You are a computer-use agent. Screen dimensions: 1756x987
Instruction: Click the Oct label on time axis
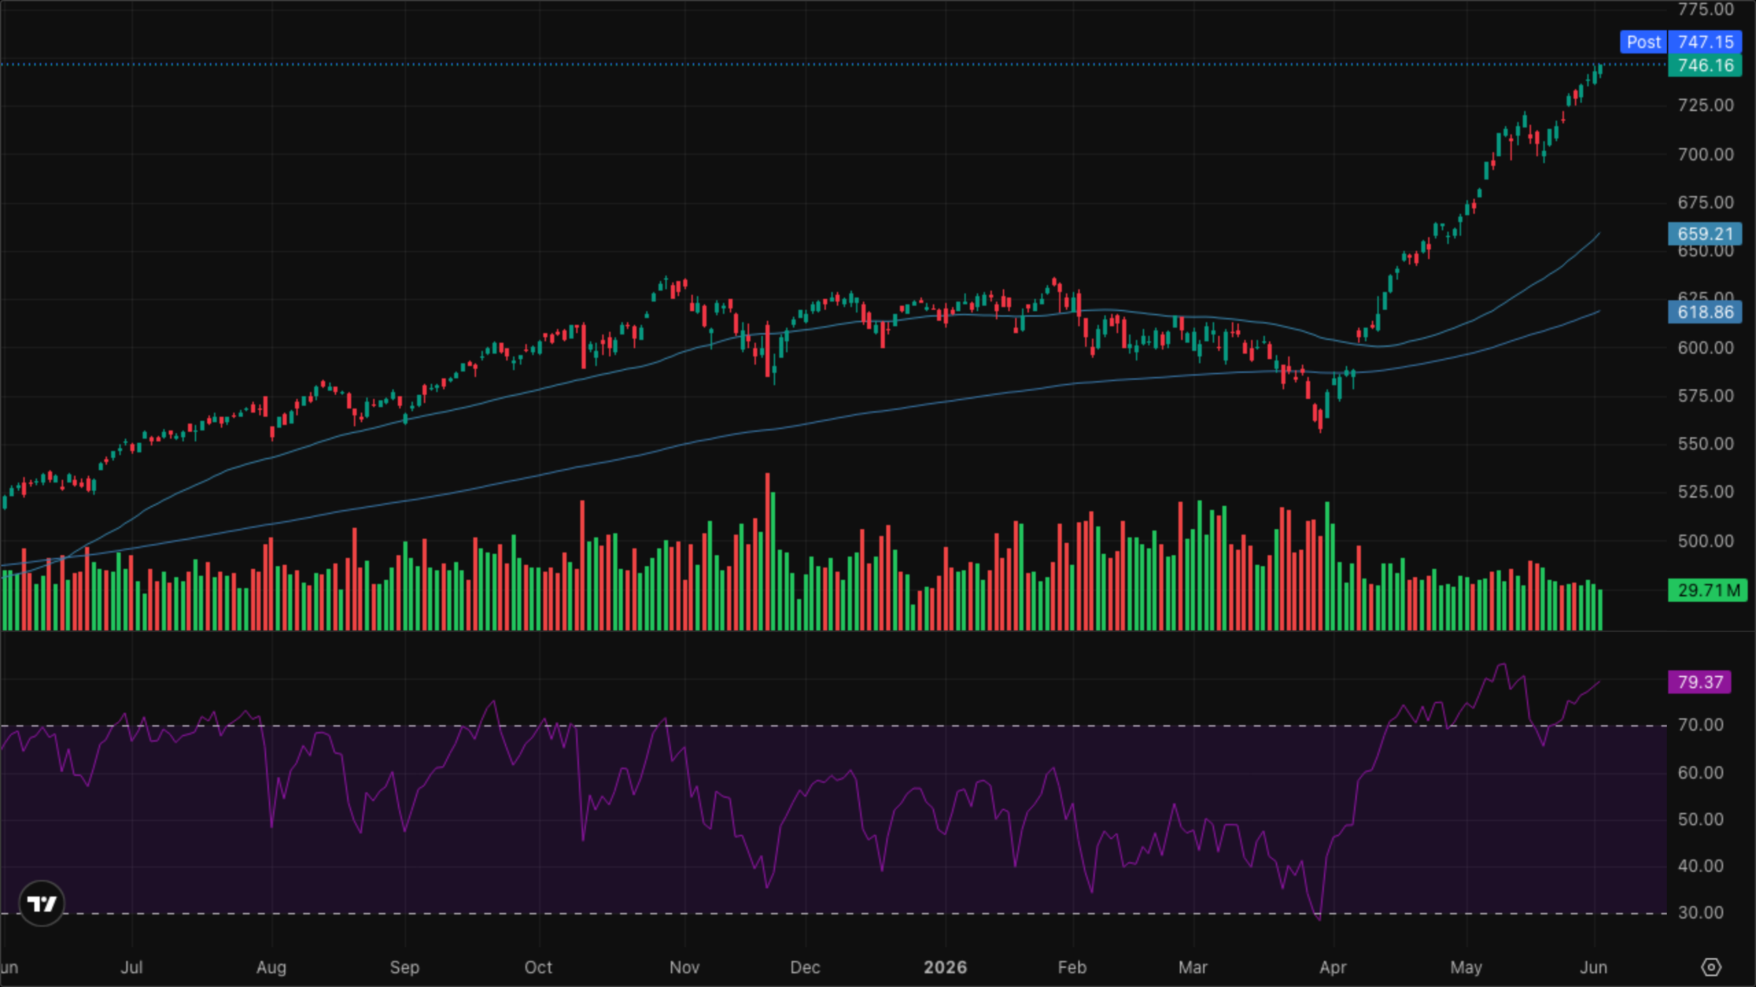pos(538,967)
